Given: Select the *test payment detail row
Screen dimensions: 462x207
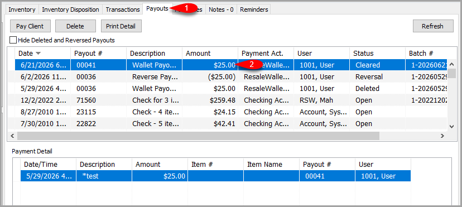Looking at the screenshot, I should tap(215, 176).
